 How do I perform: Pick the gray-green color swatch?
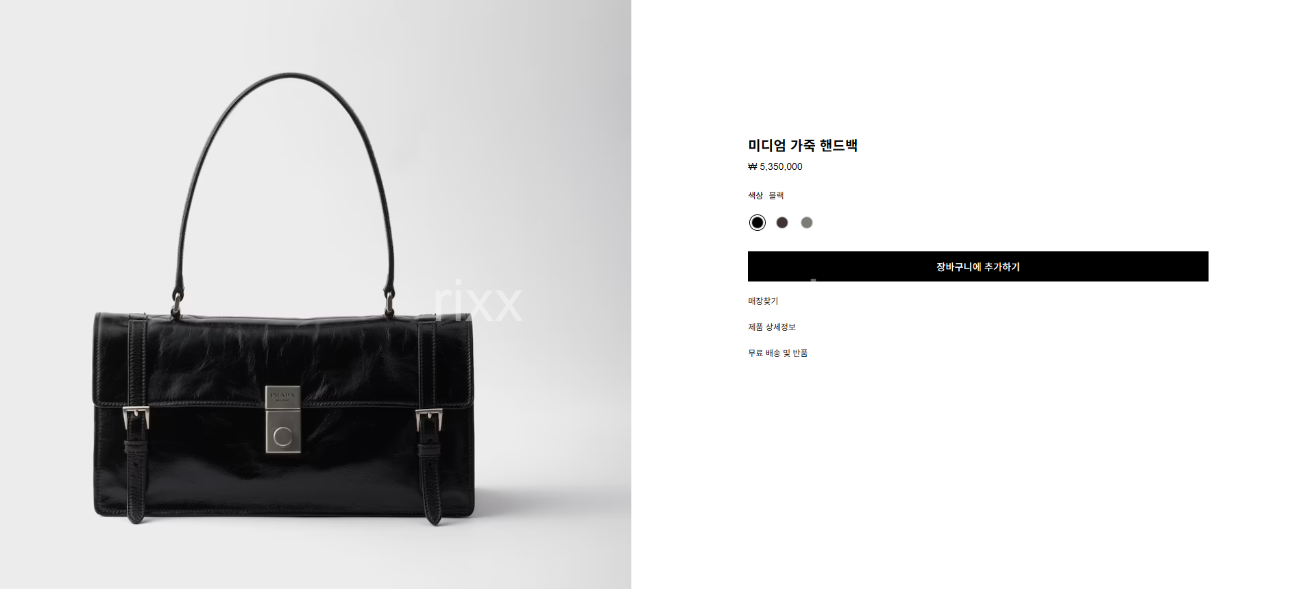tap(807, 223)
